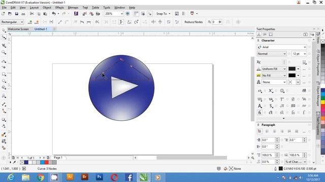325x182 pixels.
Task: Select the Page 1 tab
Action: click(x=58, y=157)
